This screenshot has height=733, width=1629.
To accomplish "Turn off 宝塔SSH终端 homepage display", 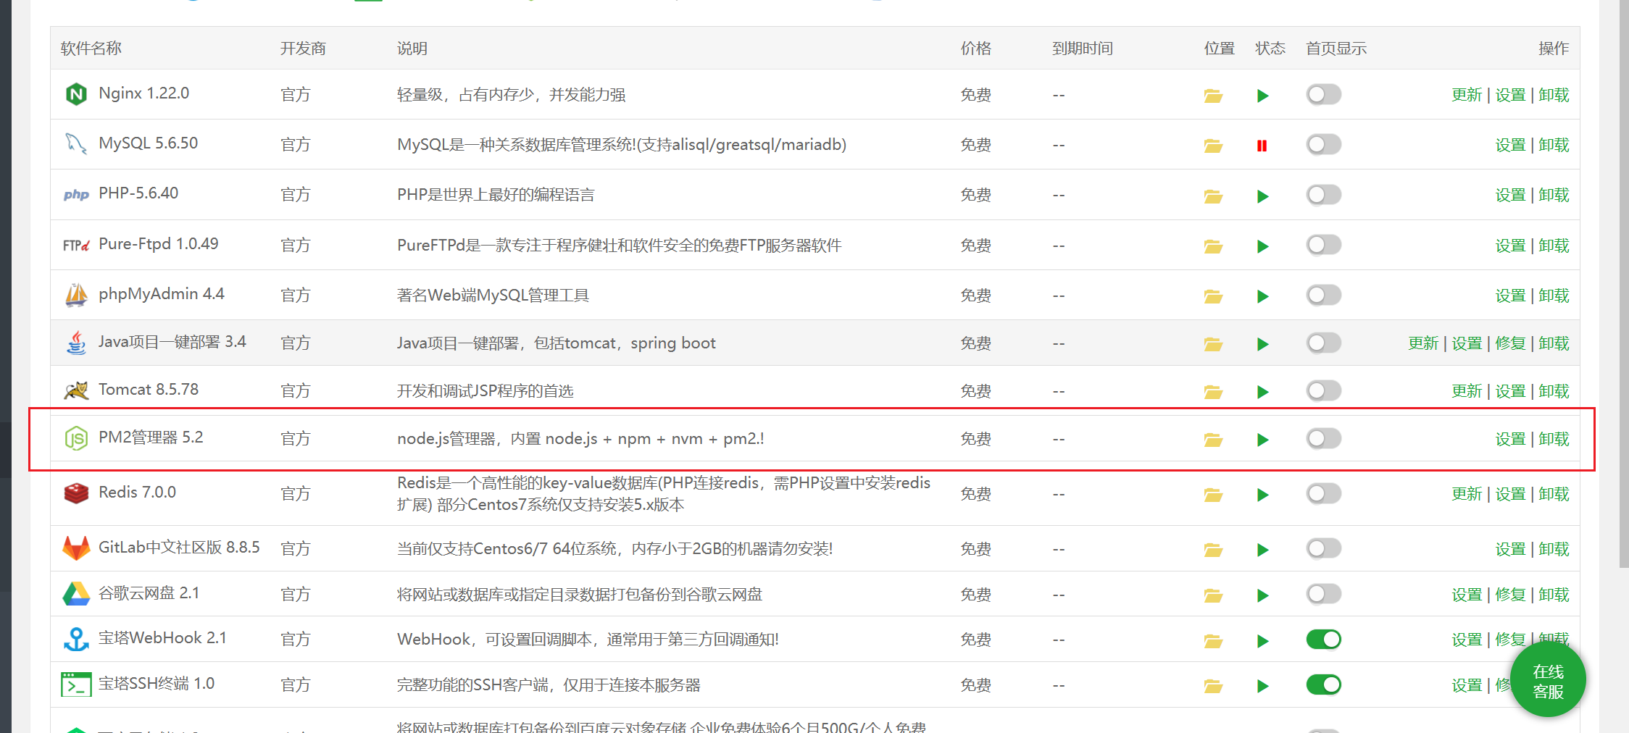I will click(1324, 684).
